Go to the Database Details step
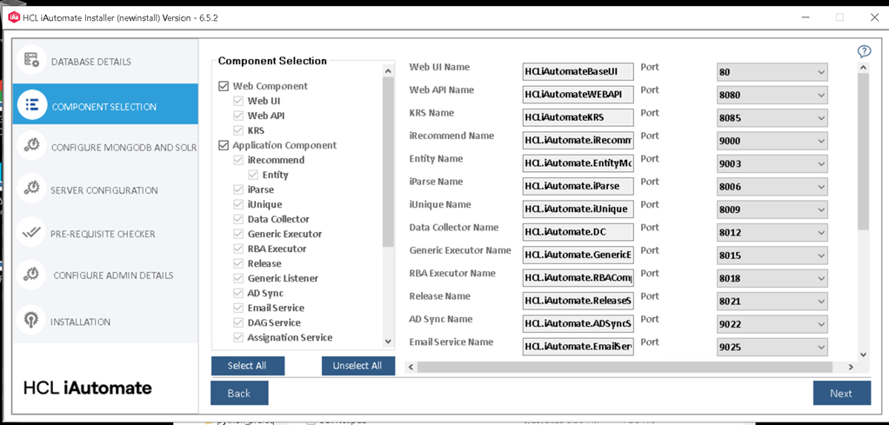889x425 pixels. pos(91,62)
